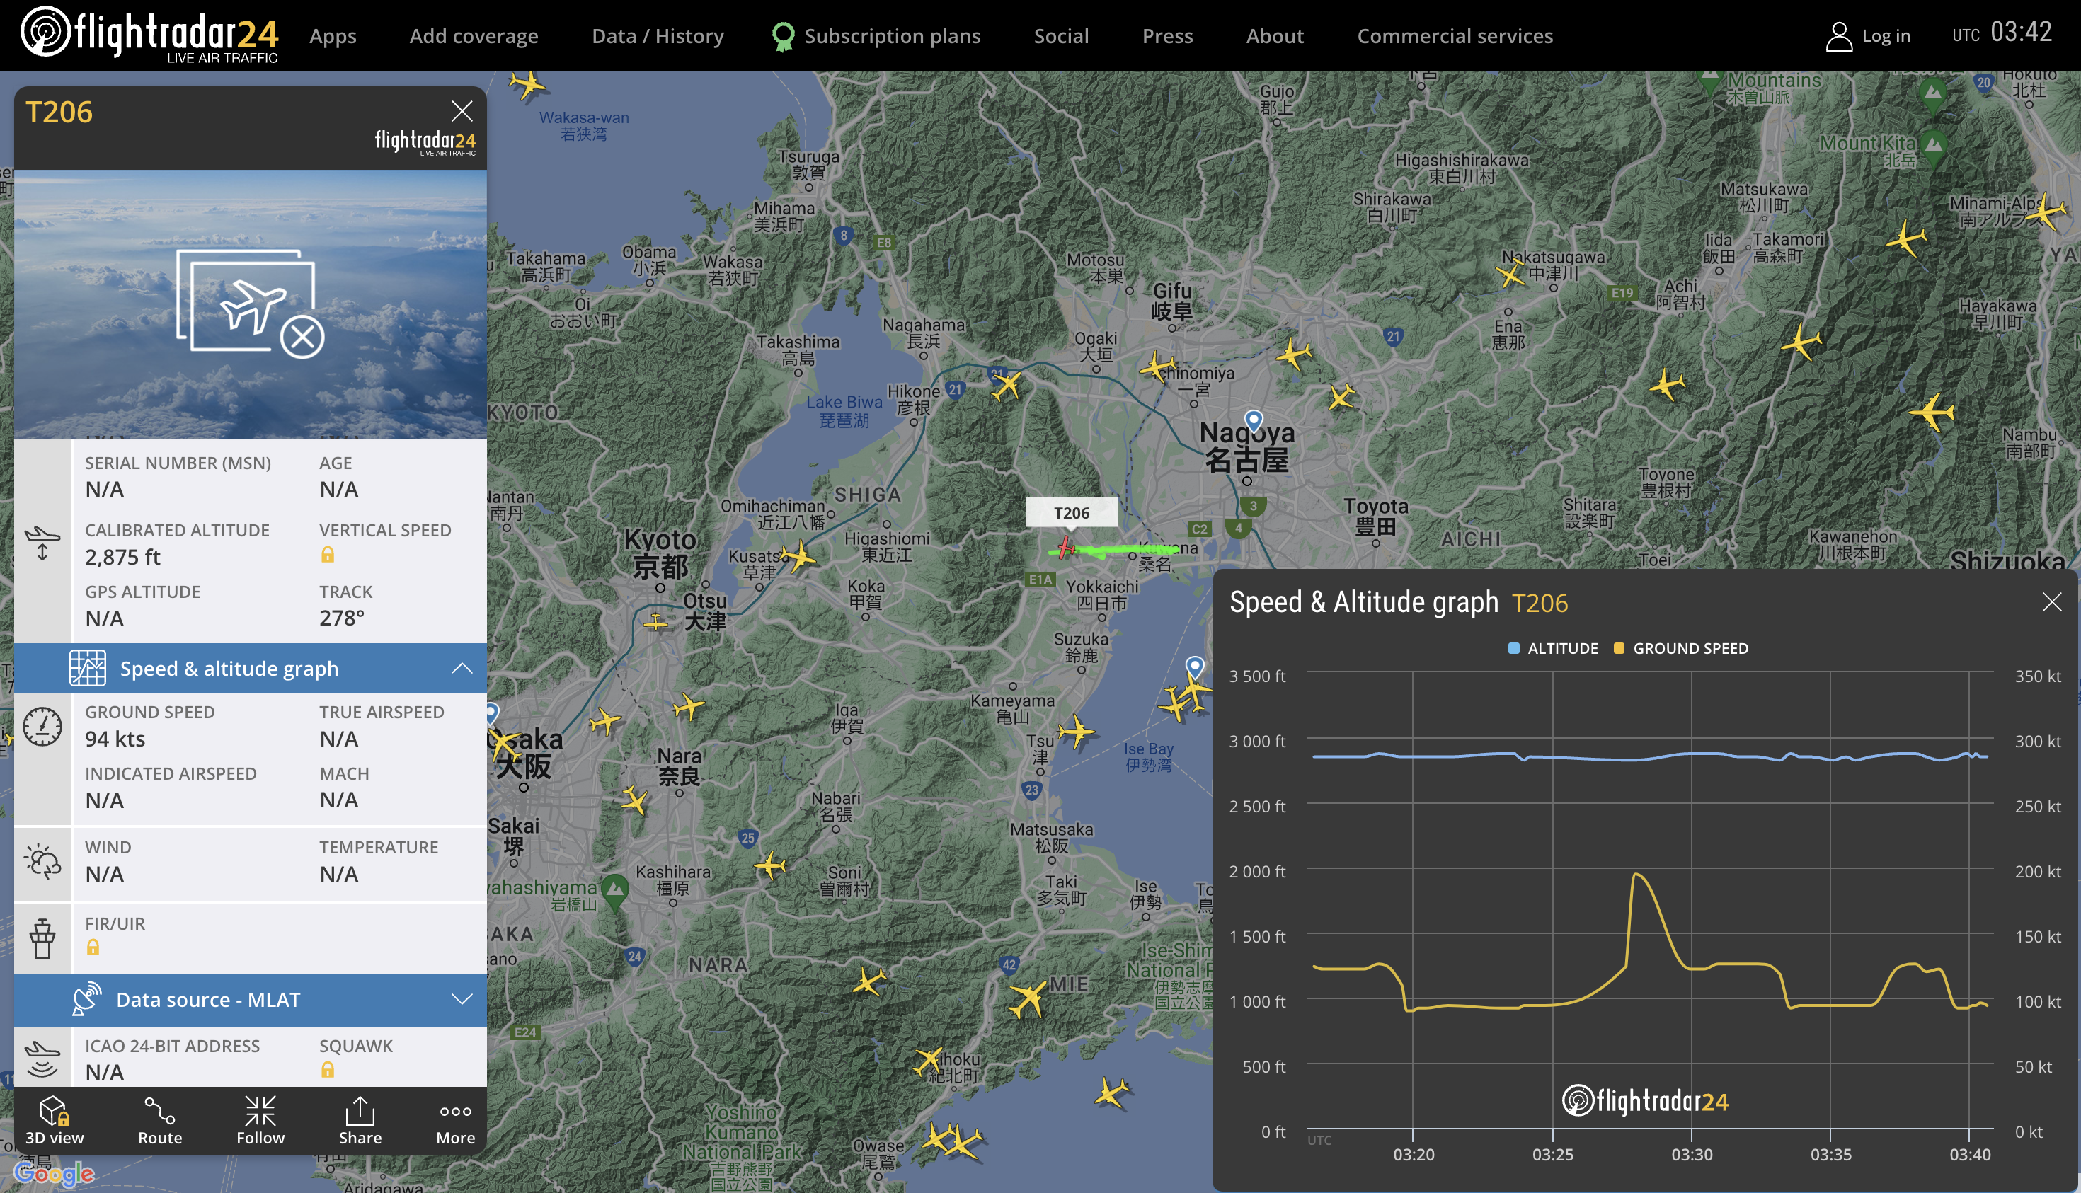2081x1193 pixels.
Task: Open Data / History menu
Action: (x=658, y=36)
